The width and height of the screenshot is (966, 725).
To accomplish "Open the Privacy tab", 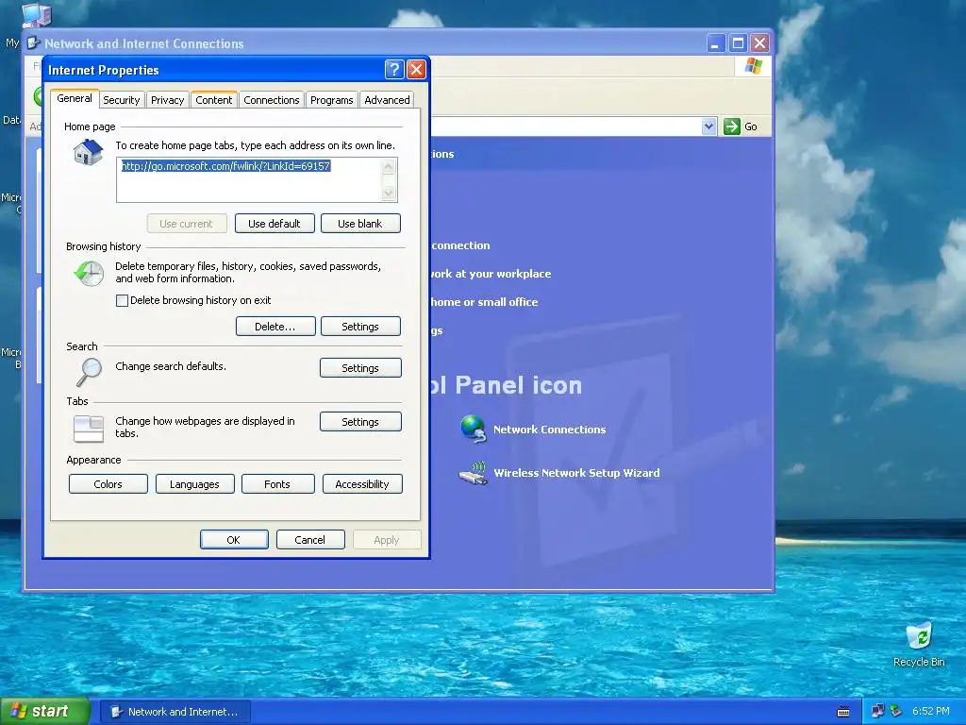I will (x=167, y=100).
